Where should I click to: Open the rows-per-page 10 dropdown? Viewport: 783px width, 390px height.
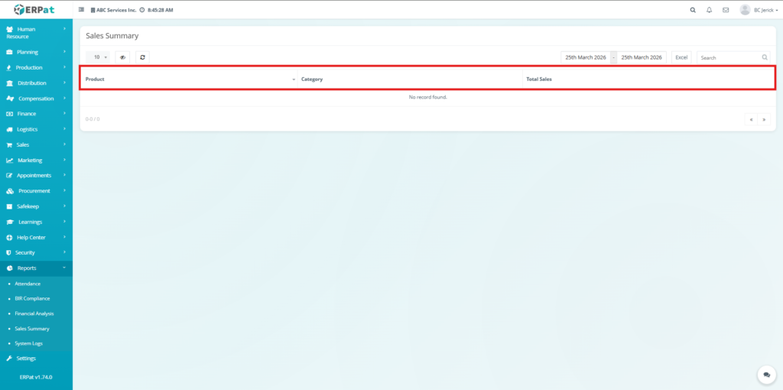(98, 57)
